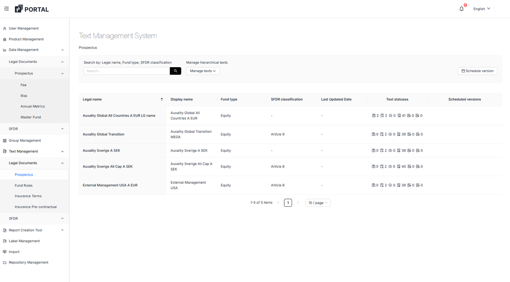The width and height of the screenshot is (510, 282).
Task: Open the Insurance Terms menu item
Action: (x=28, y=196)
